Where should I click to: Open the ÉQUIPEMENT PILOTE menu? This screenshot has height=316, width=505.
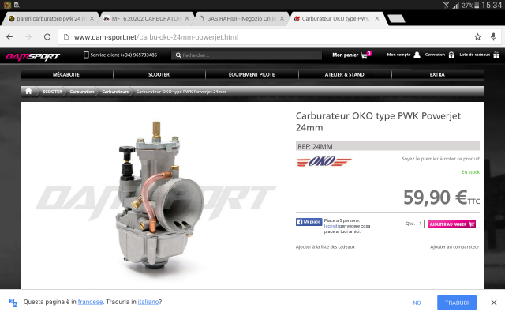point(252,74)
